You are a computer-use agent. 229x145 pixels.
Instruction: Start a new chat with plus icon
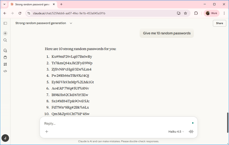pos(5,33)
